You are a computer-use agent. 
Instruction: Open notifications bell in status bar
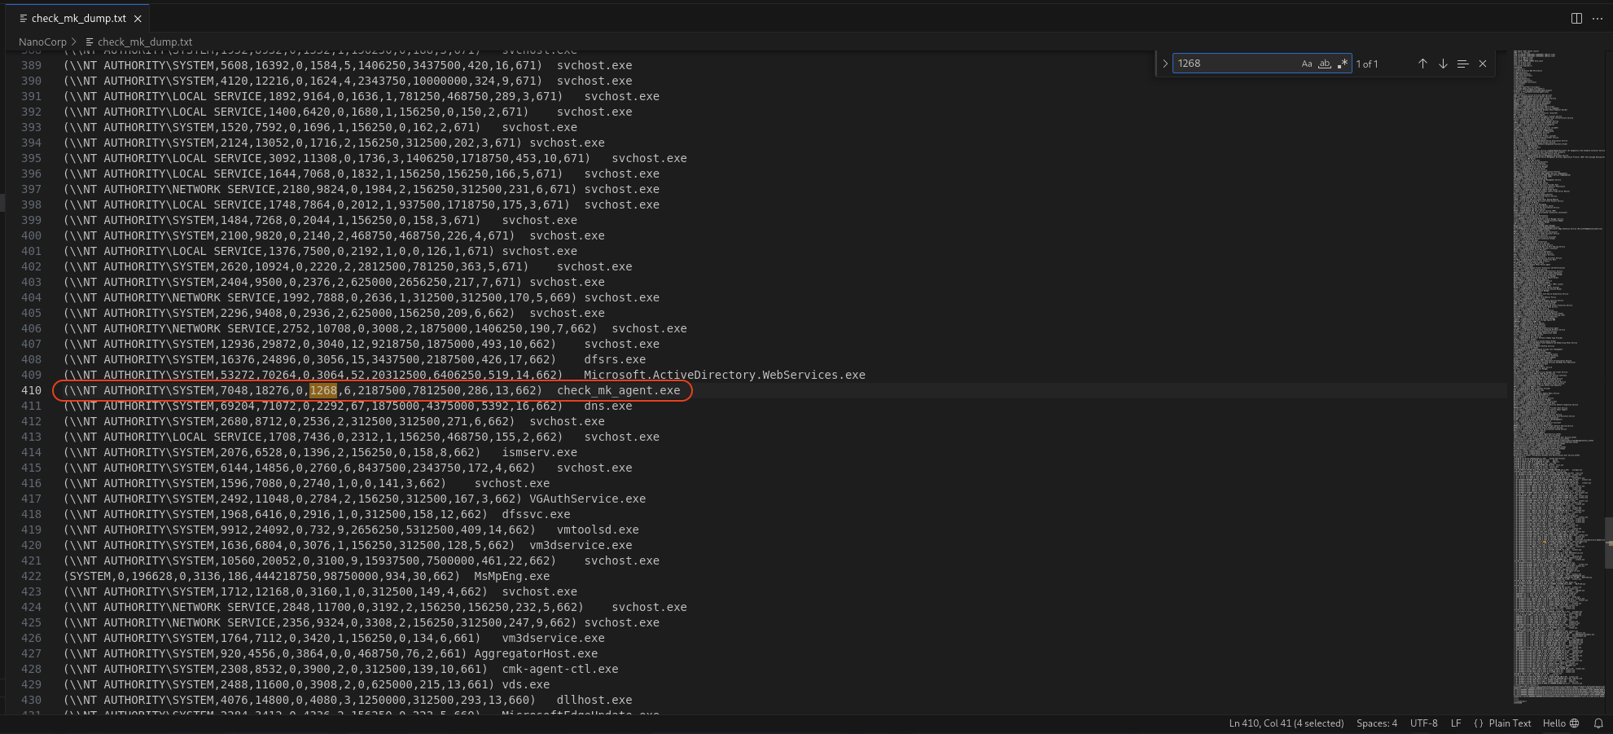(x=1598, y=723)
